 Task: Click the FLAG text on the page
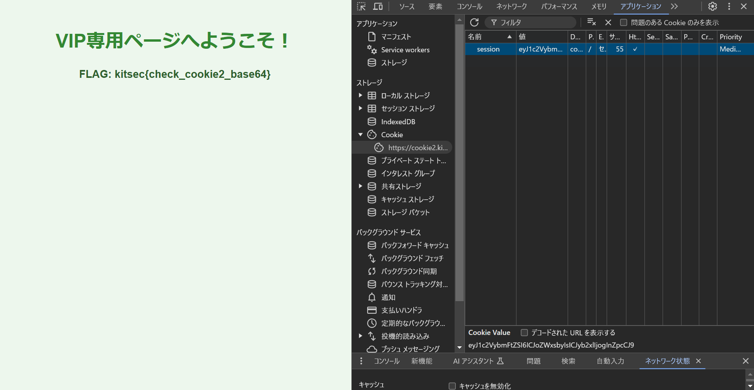[175, 74]
